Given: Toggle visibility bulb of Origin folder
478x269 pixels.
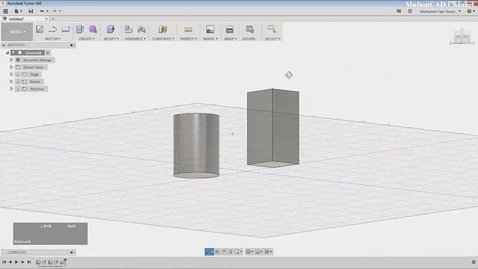Looking at the screenshot, I should (18, 75).
